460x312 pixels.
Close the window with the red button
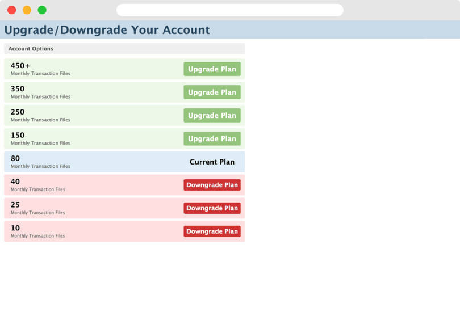tap(11, 10)
